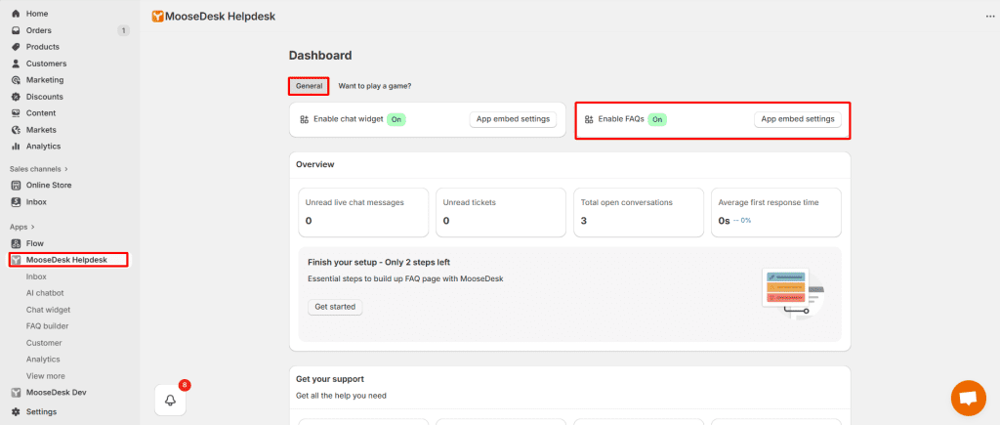The width and height of the screenshot is (1000, 425).
Task: Click the MooseDesk Helpdesk sidebar icon
Action: point(16,260)
